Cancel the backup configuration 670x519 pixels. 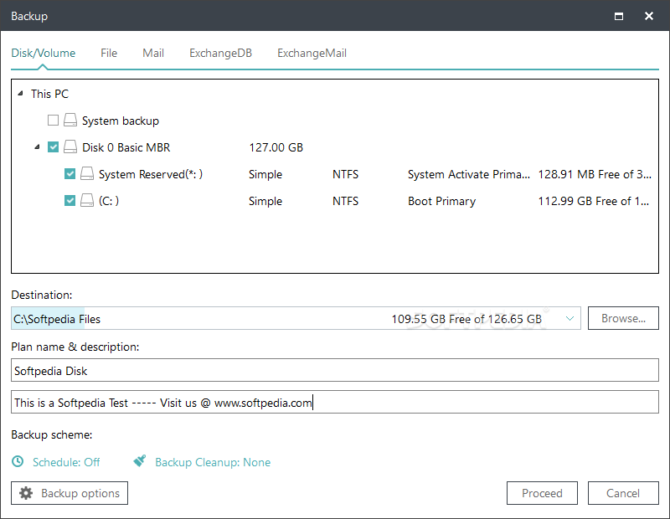coord(623,493)
